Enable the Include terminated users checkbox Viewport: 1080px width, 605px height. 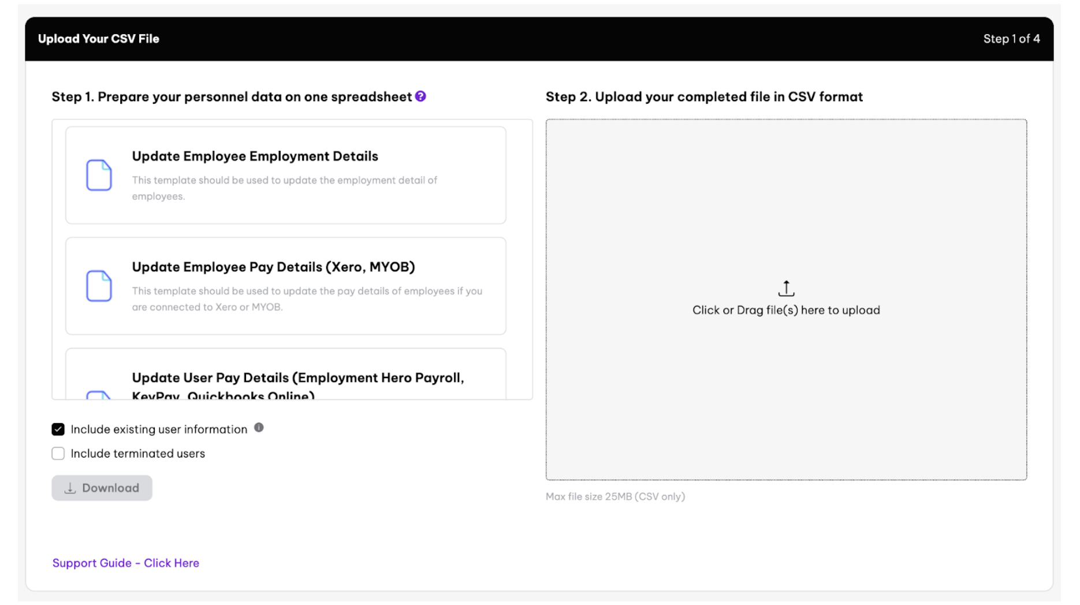tap(58, 454)
